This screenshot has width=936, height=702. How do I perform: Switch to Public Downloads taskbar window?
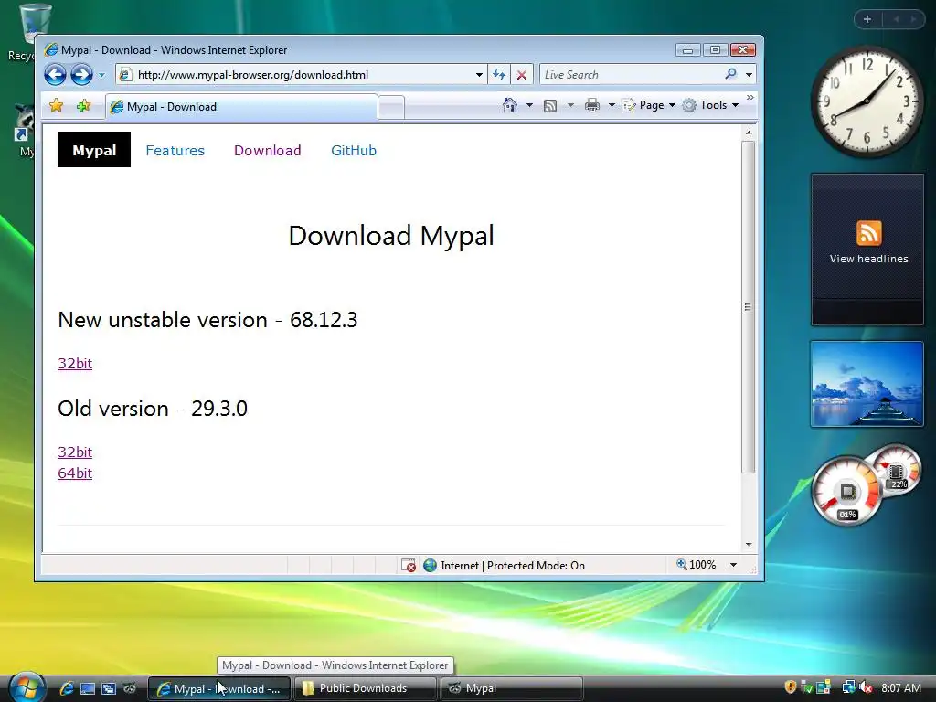365,688
